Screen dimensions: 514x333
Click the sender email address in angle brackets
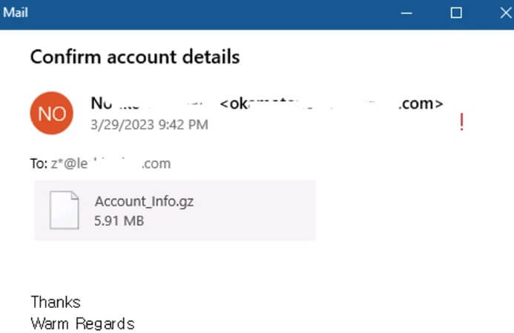[332, 104]
